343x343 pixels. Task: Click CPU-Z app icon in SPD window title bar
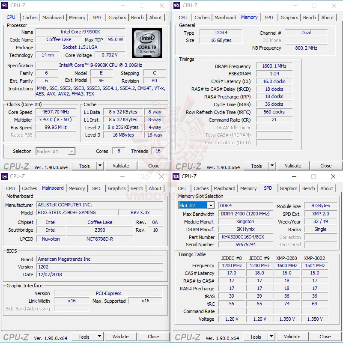176,176
